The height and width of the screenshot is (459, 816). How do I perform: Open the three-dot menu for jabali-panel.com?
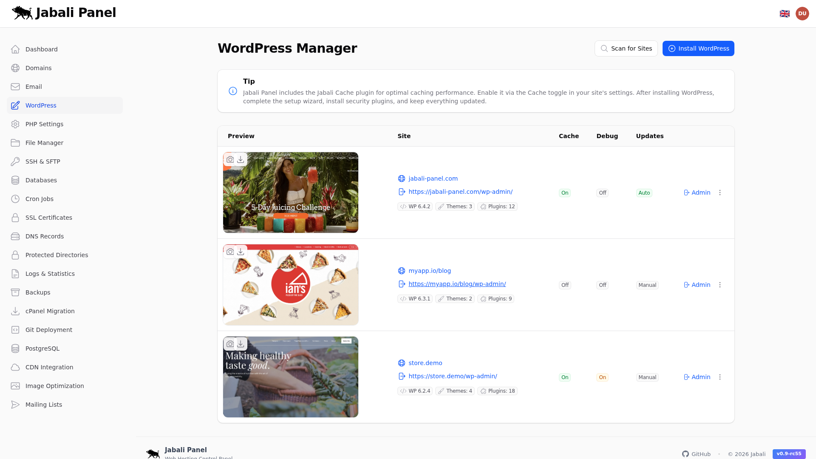click(x=720, y=193)
